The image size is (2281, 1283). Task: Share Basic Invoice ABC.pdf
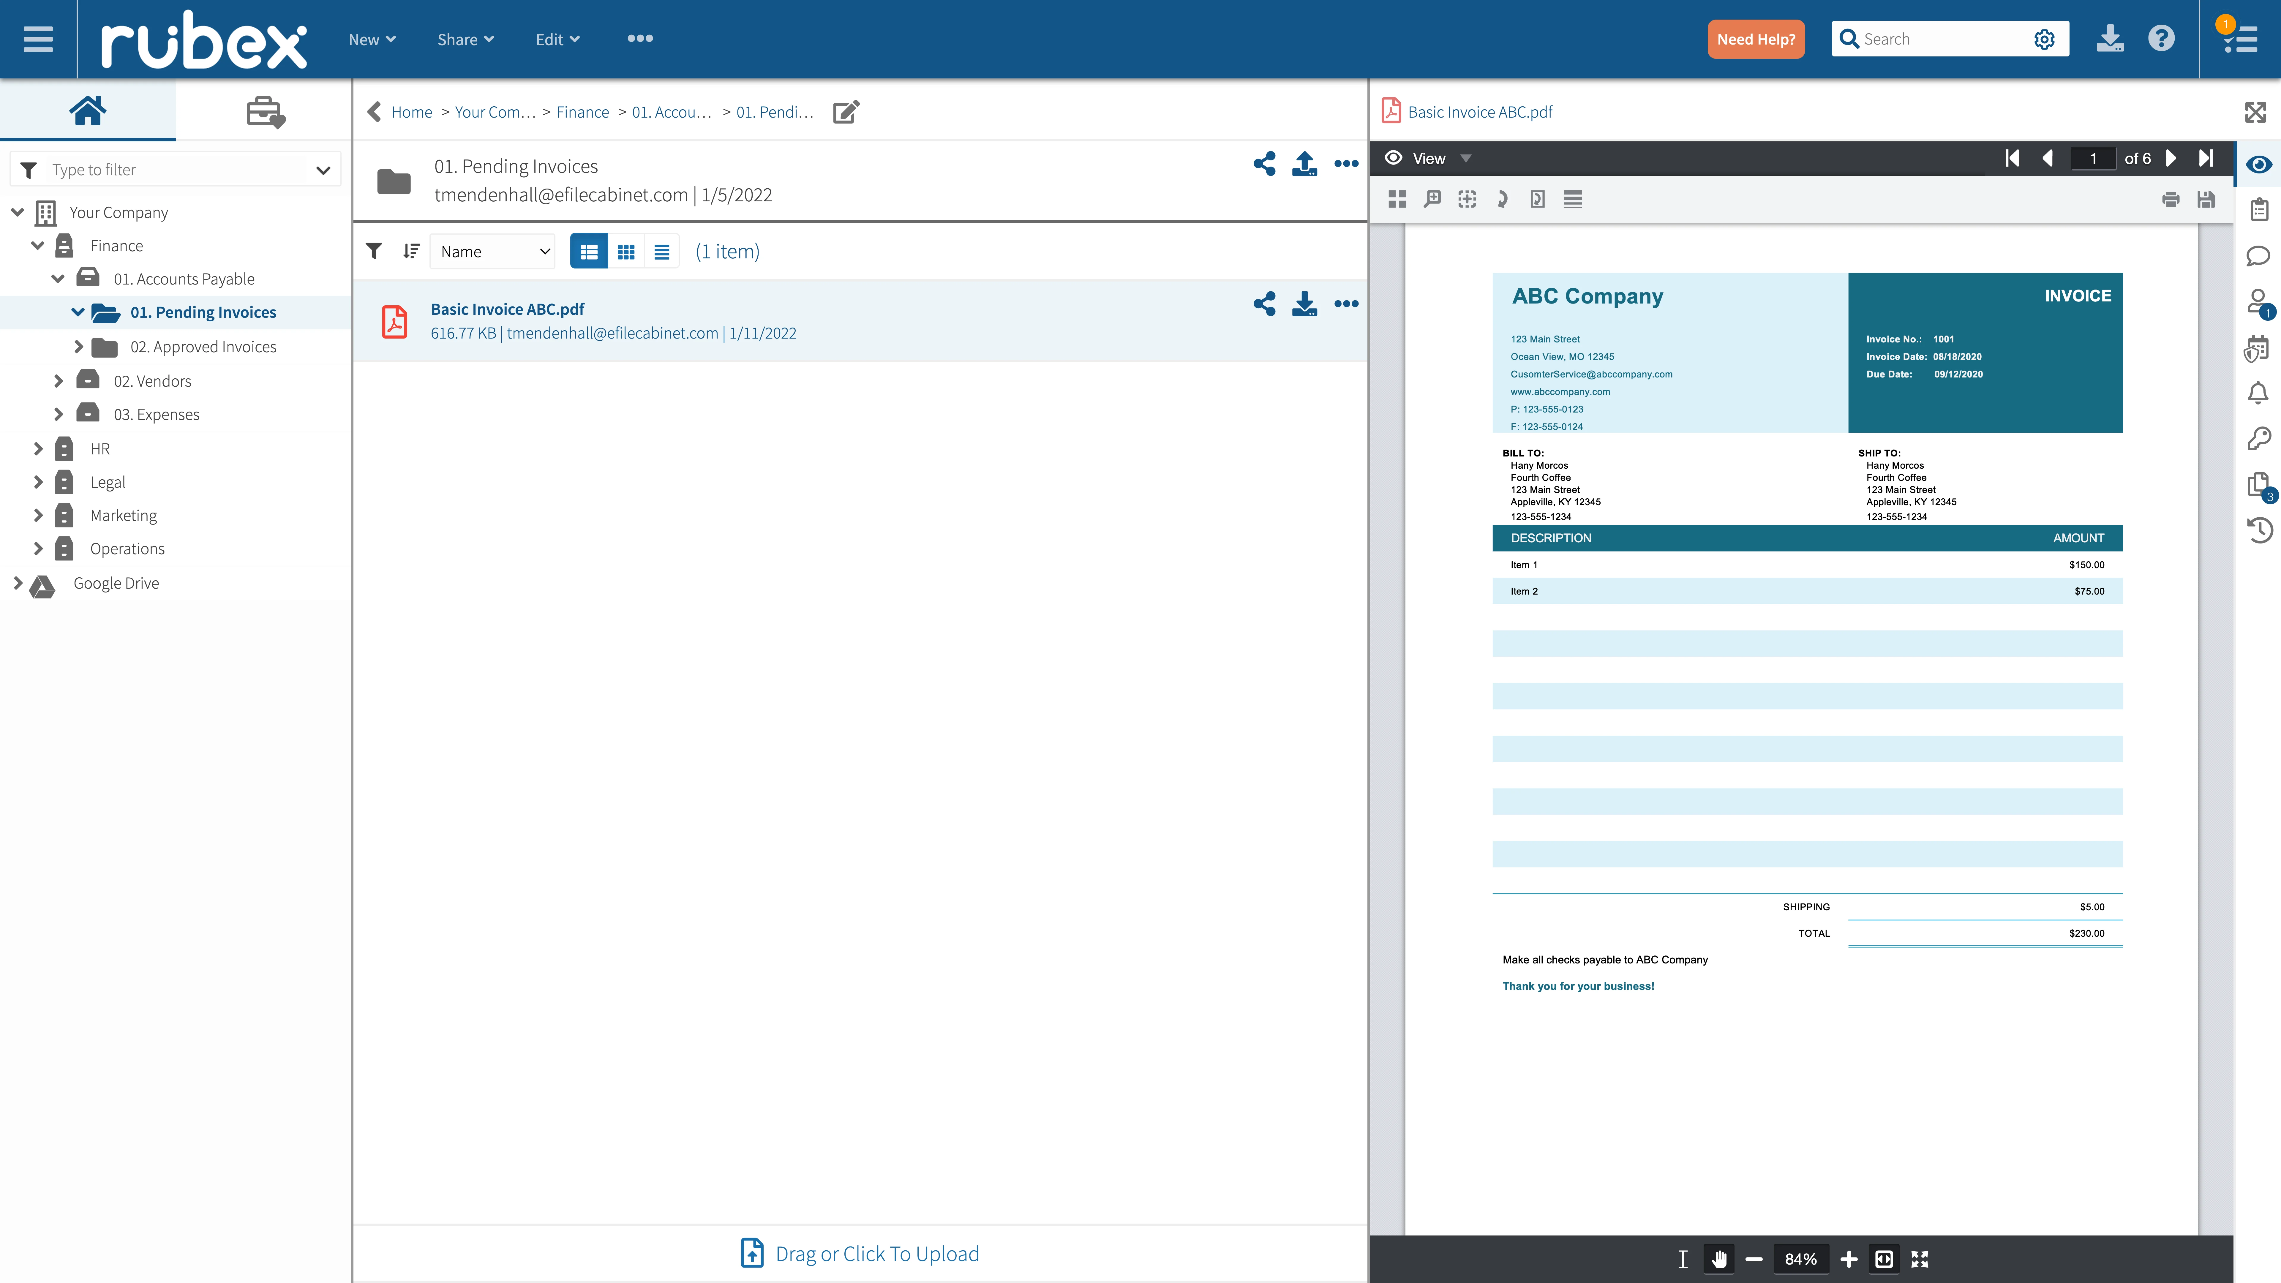pos(1264,304)
